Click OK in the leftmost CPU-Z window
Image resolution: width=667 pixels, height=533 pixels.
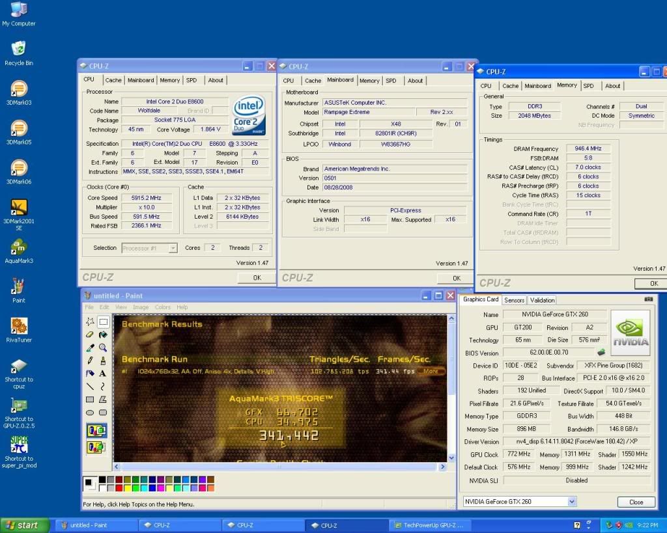pos(257,277)
